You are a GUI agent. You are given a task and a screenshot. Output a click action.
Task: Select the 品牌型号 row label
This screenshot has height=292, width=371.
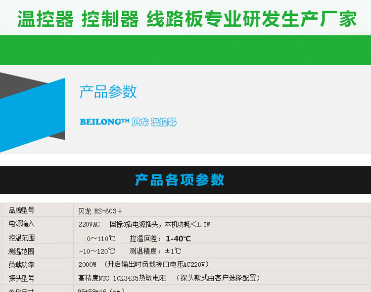[x=22, y=210]
